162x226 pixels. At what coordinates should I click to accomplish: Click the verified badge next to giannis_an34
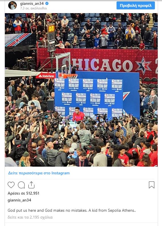coord(47,3)
